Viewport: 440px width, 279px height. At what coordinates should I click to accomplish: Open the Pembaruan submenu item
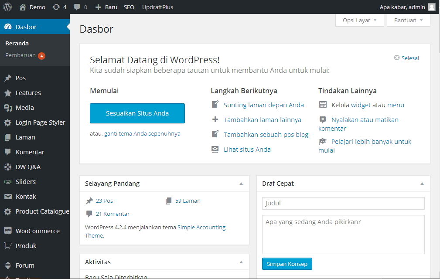(x=20, y=55)
